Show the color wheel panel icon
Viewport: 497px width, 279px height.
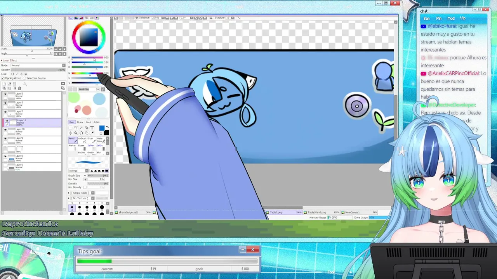click(71, 18)
